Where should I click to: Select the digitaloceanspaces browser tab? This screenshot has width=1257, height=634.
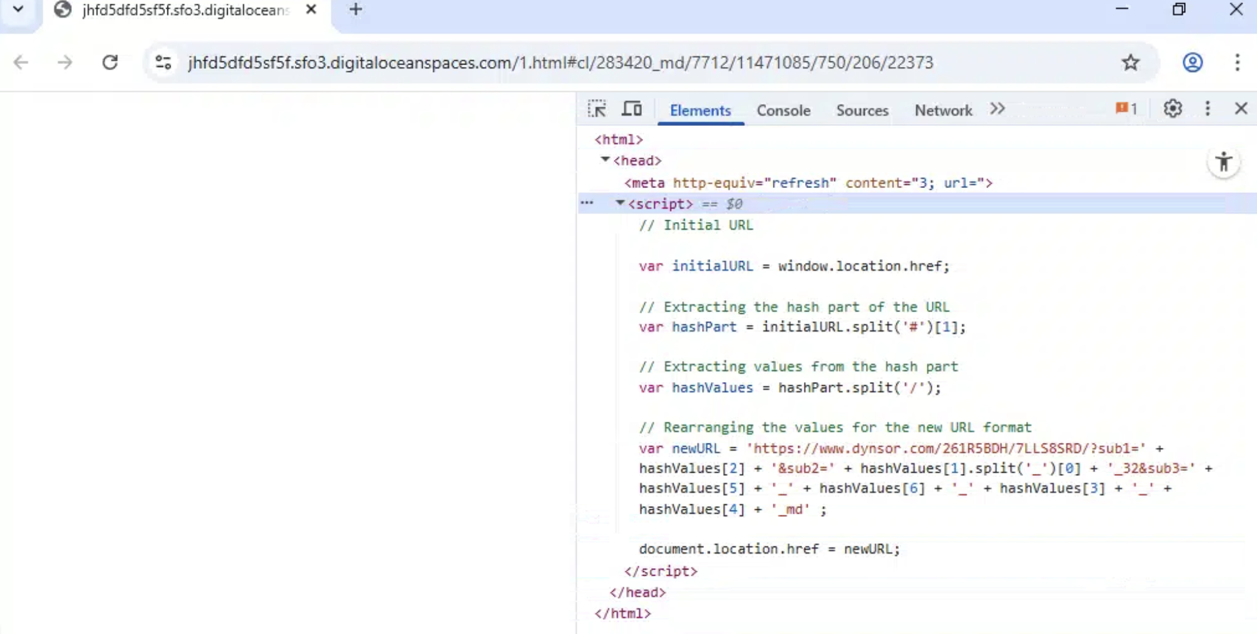coord(186,11)
